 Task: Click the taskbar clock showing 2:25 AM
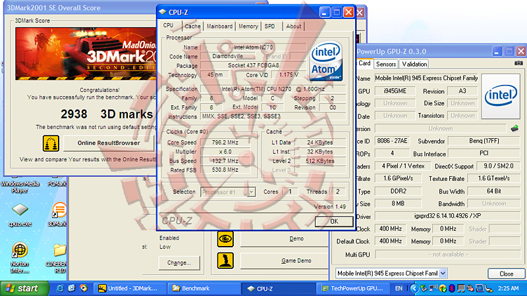[508, 288]
